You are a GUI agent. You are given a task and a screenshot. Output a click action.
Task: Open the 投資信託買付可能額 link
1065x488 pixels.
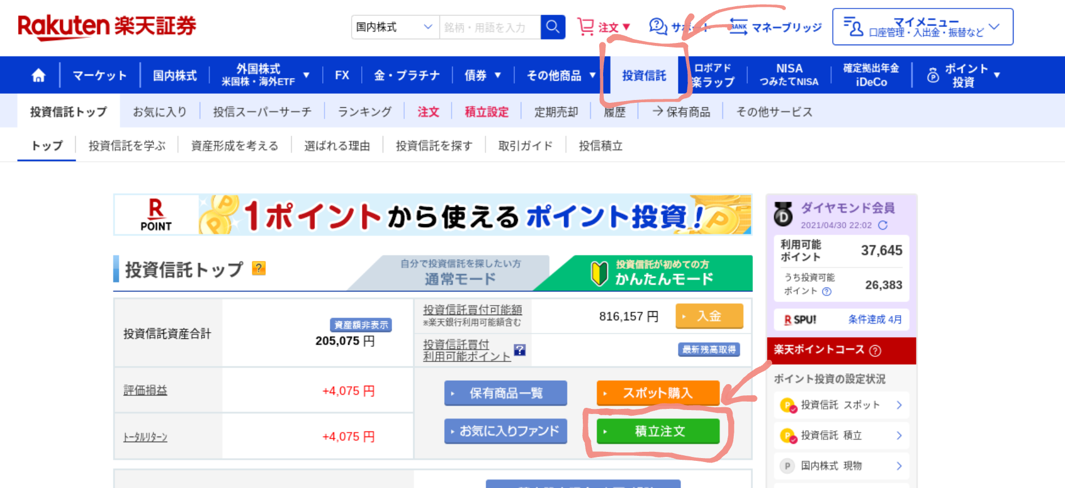473,310
